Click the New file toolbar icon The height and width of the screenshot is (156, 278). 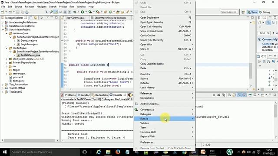tap(3, 12)
